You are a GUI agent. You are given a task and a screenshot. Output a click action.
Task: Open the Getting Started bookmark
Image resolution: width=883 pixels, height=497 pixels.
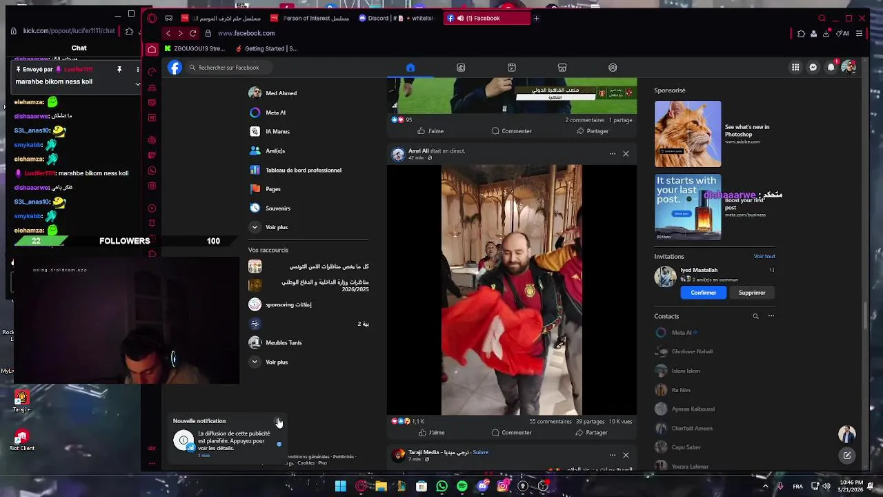[x=267, y=49]
